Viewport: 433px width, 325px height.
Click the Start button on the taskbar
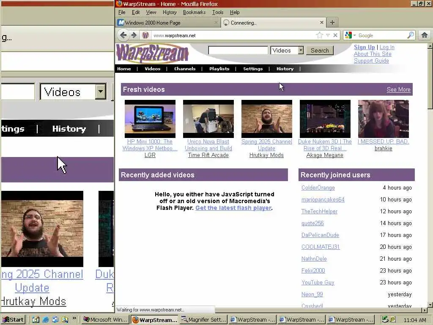click(x=13, y=320)
